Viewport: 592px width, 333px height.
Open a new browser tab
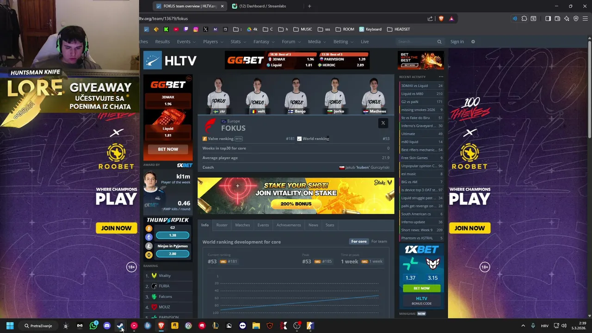(309, 6)
